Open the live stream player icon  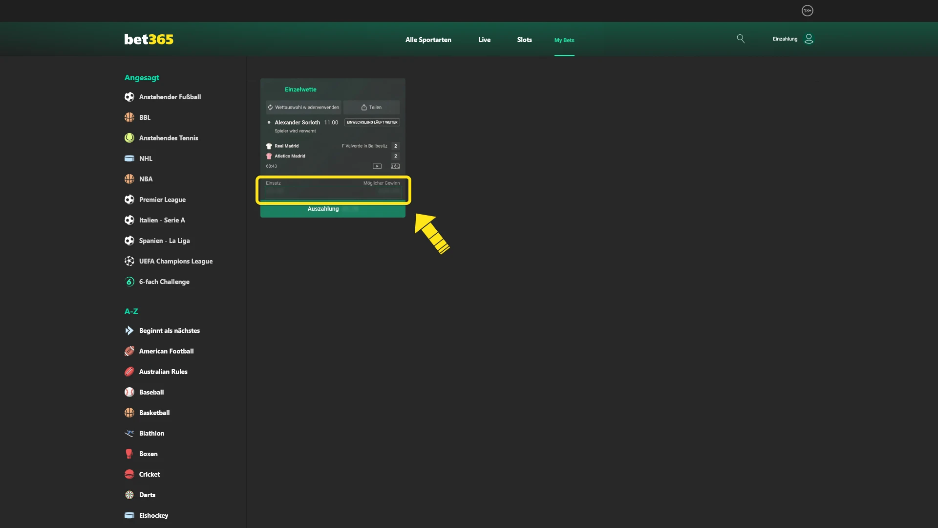377,166
